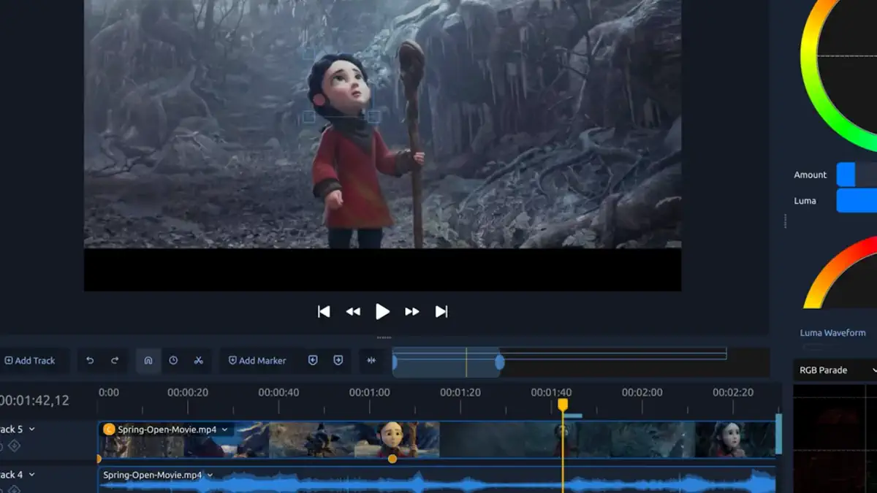The height and width of the screenshot is (493, 877).
Task: Click the Track 4 keyframe diamond icon
Action: 14,491
